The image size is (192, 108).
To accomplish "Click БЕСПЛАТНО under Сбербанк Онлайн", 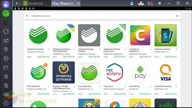I will click(43, 57).
